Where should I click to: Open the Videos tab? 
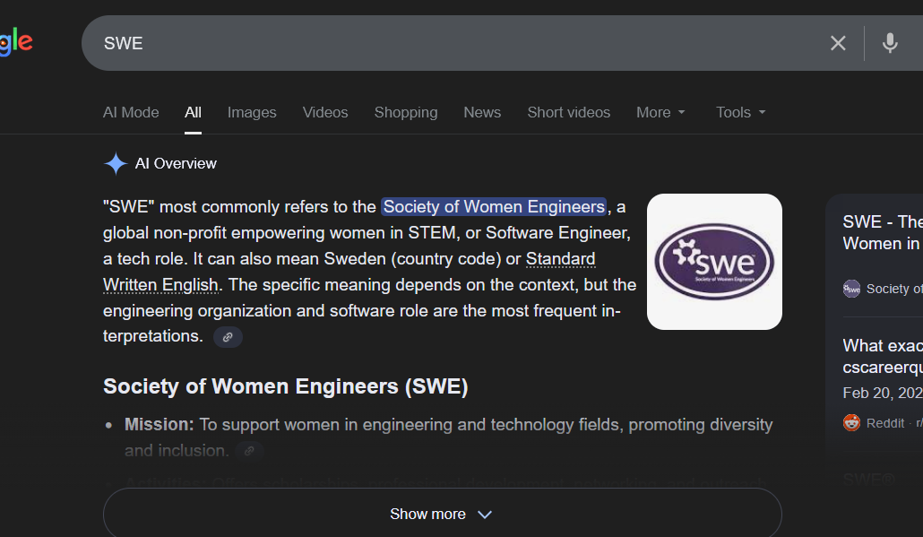[x=325, y=112]
